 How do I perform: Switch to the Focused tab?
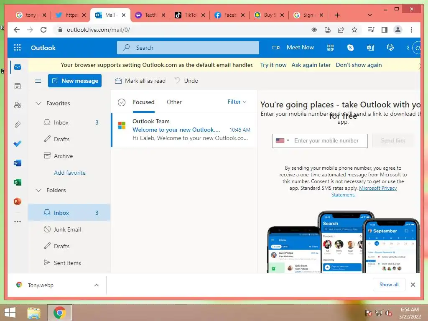[144, 102]
